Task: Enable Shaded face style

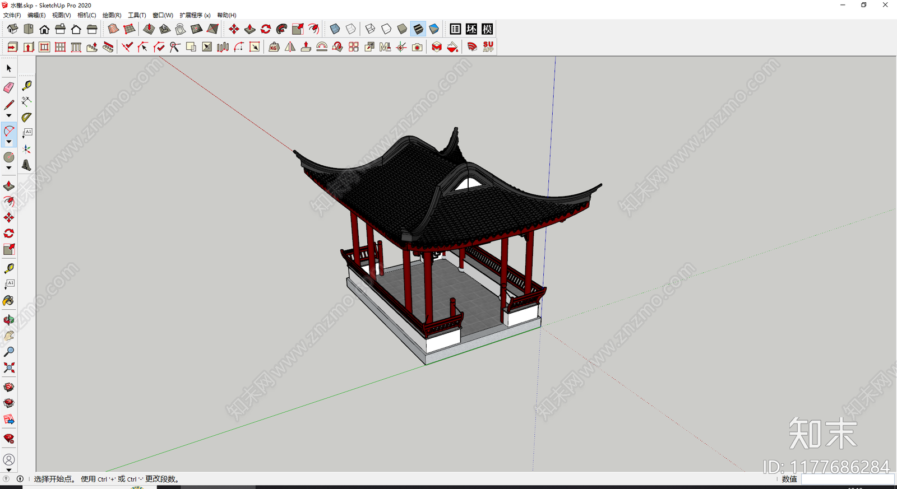Action: pyautogui.click(x=402, y=29)
